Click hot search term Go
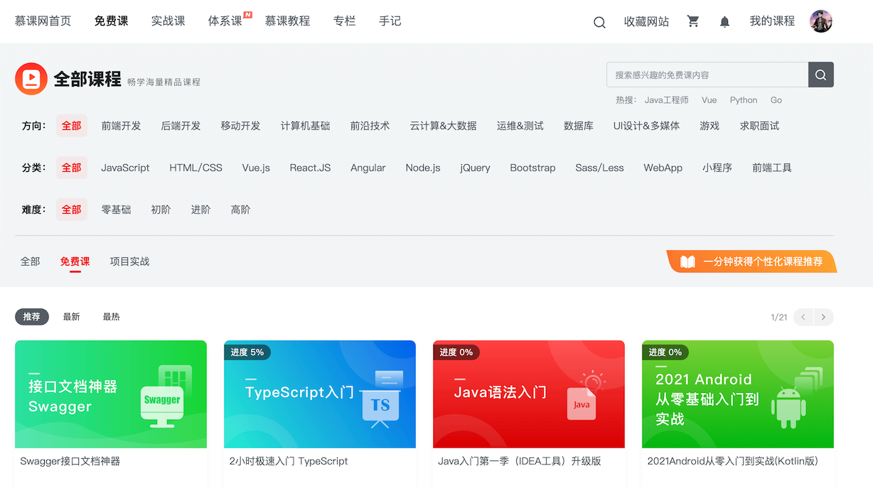The width and height of the screenshot is (873, 488). pos(776,100)
